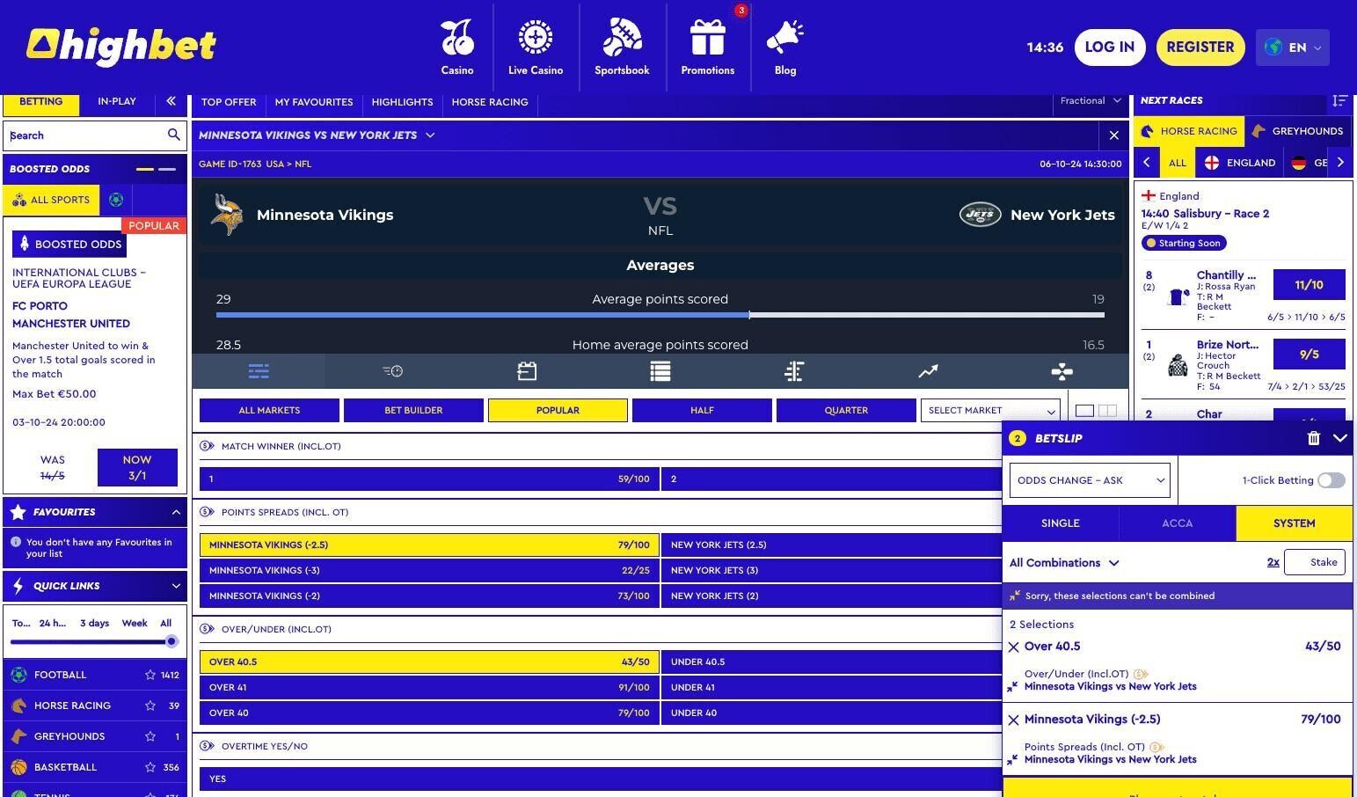Collapse the betslip panel chevron
This screenshot has width=1357, height=797.
pos(1340,438)
